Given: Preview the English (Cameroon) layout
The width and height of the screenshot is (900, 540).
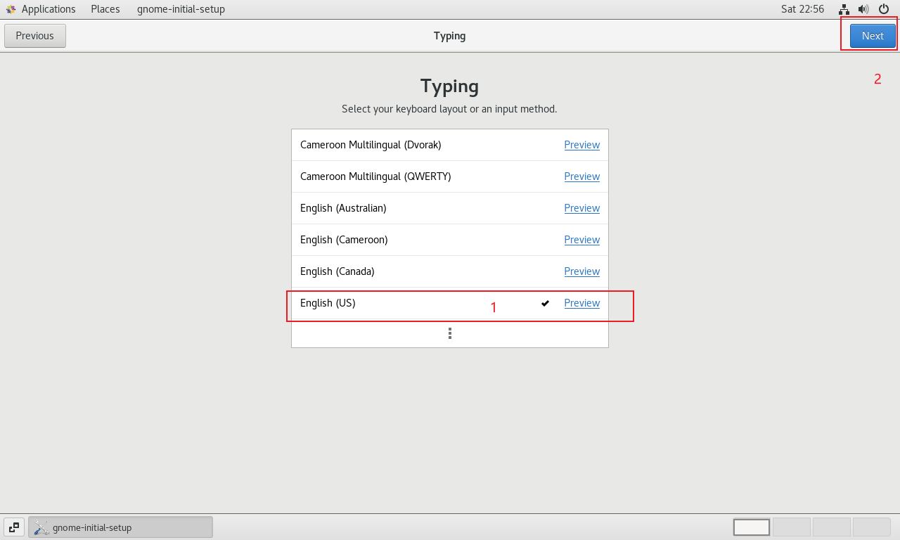Looking at the screenshot, I should pyautogui.click(x=581, y=240).
